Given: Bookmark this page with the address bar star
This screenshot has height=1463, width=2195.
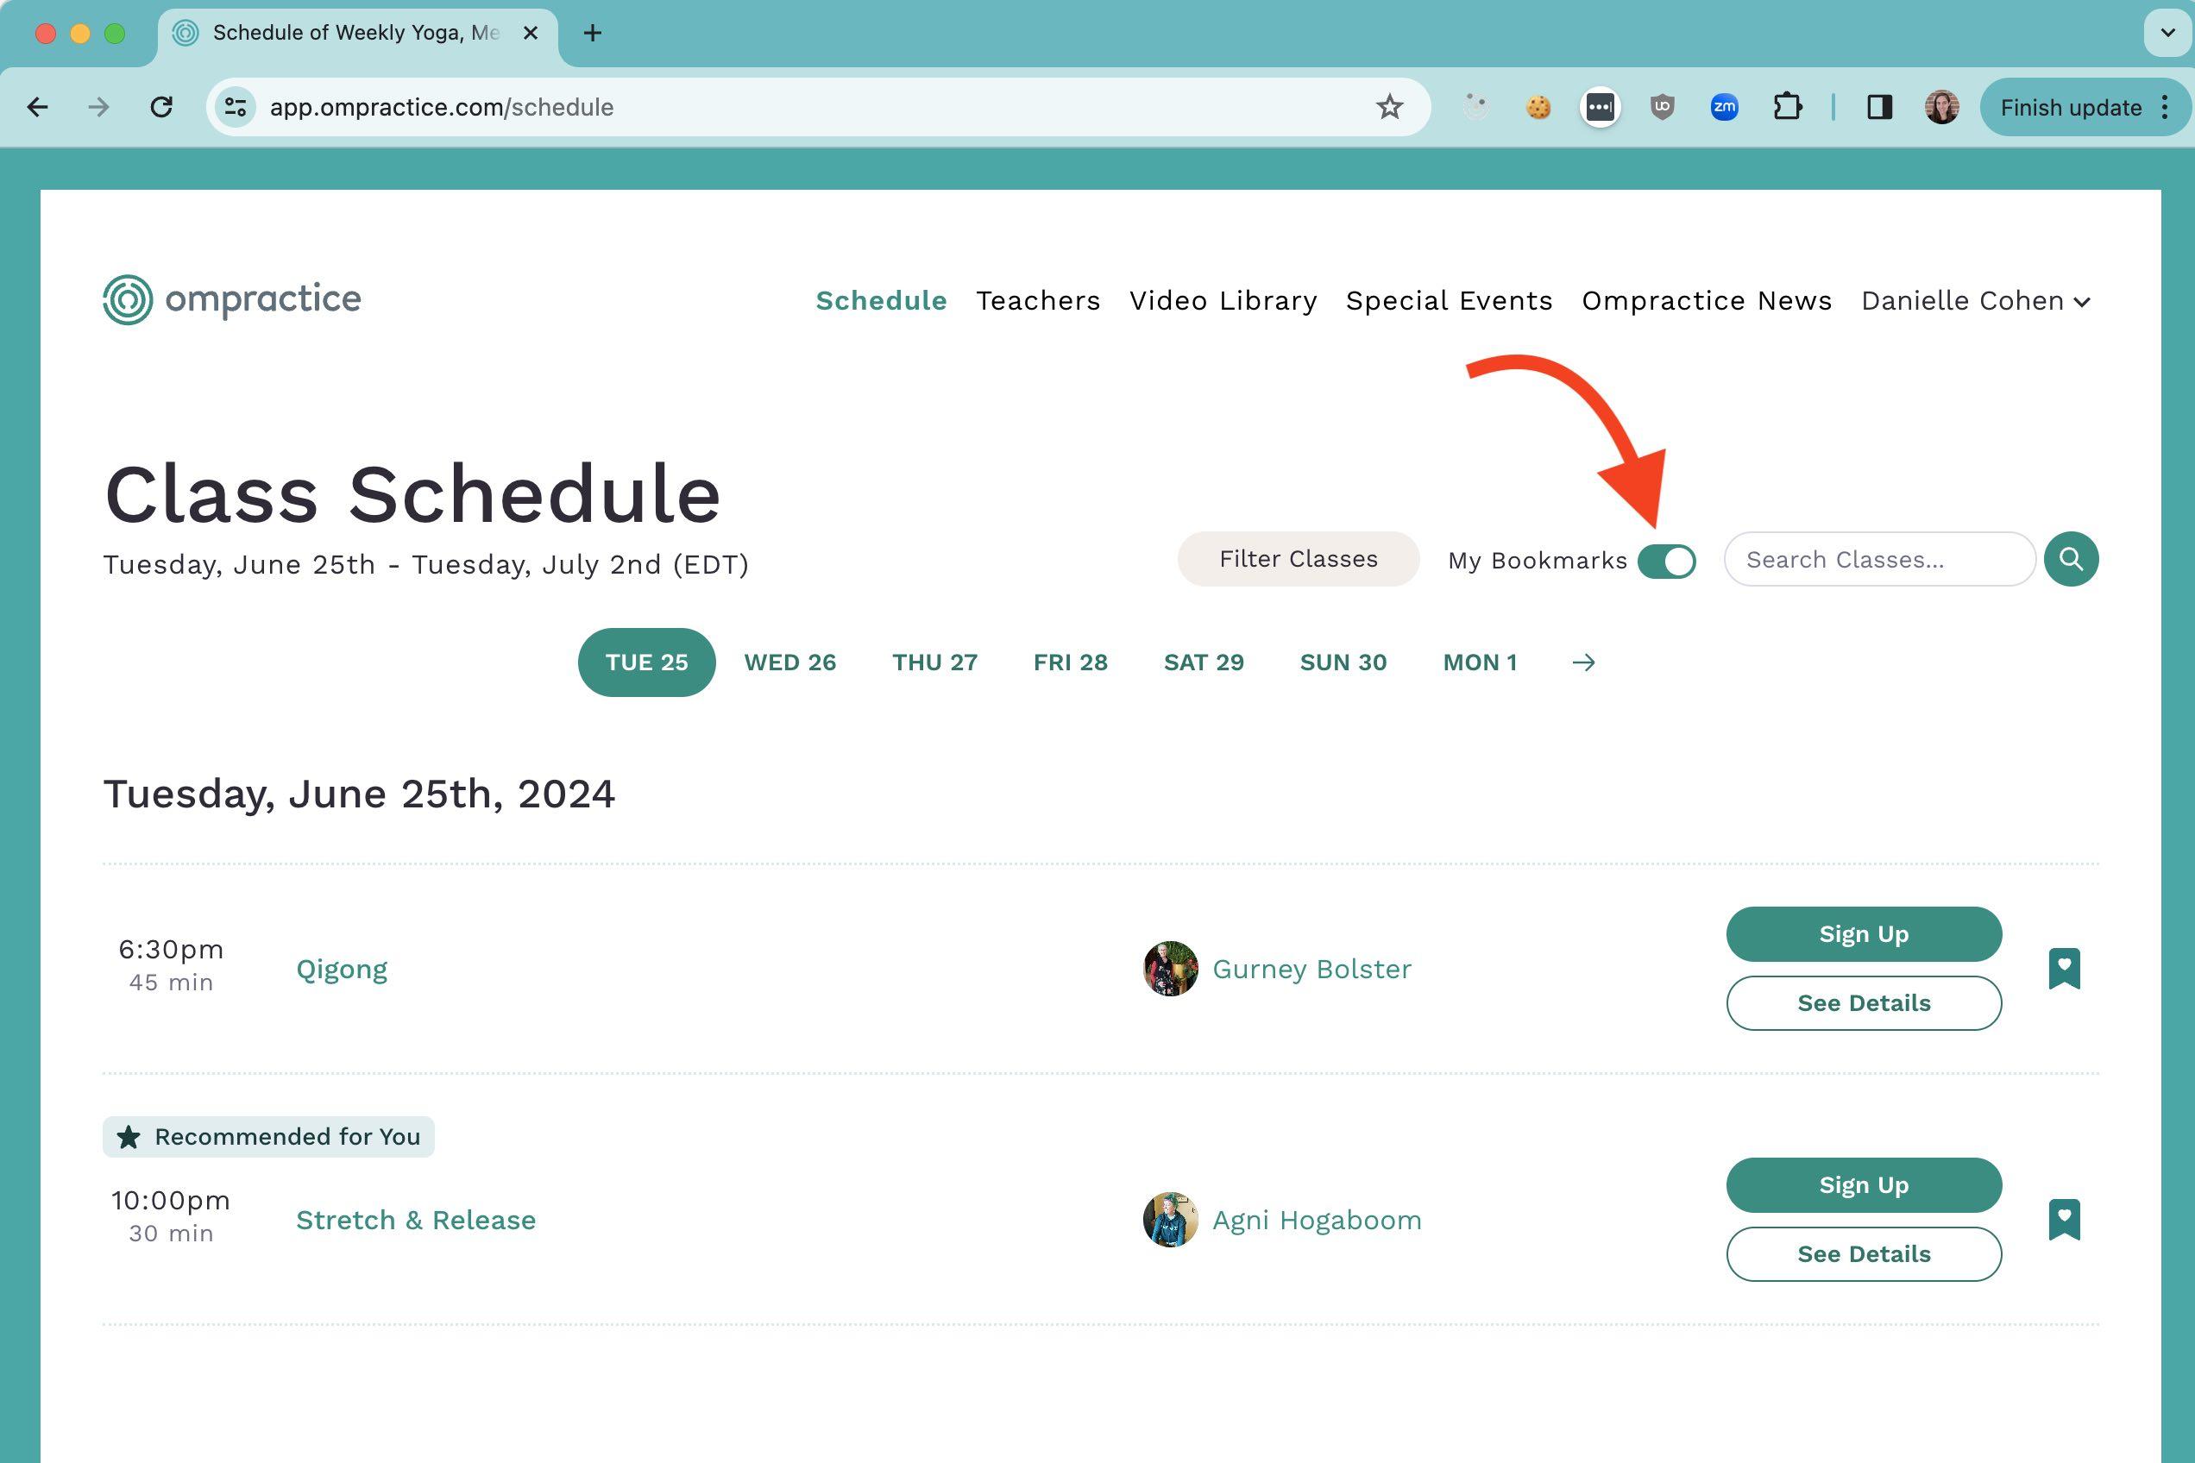Looking at the screenshot, I should tap(1388, 106).
